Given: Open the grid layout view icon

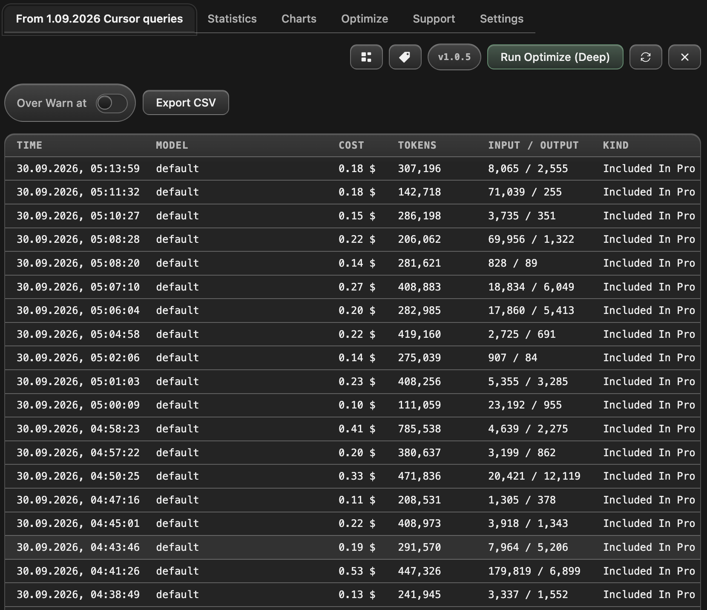Looking at the screenshot, I should (366, 57).
